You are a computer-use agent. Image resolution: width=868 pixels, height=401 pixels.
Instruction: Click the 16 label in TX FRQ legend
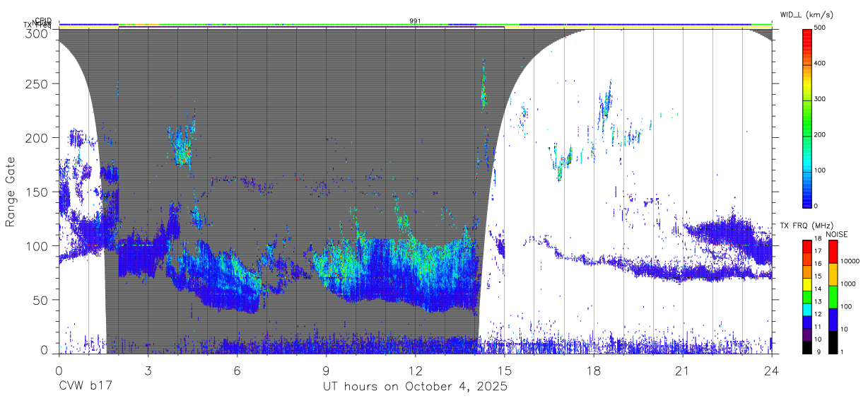coord(817,264)
